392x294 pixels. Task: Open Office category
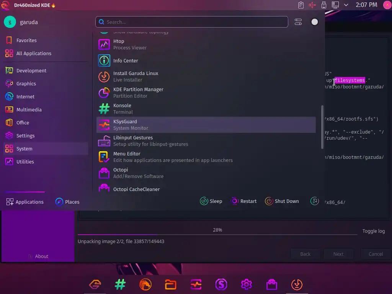click(46, 122)
